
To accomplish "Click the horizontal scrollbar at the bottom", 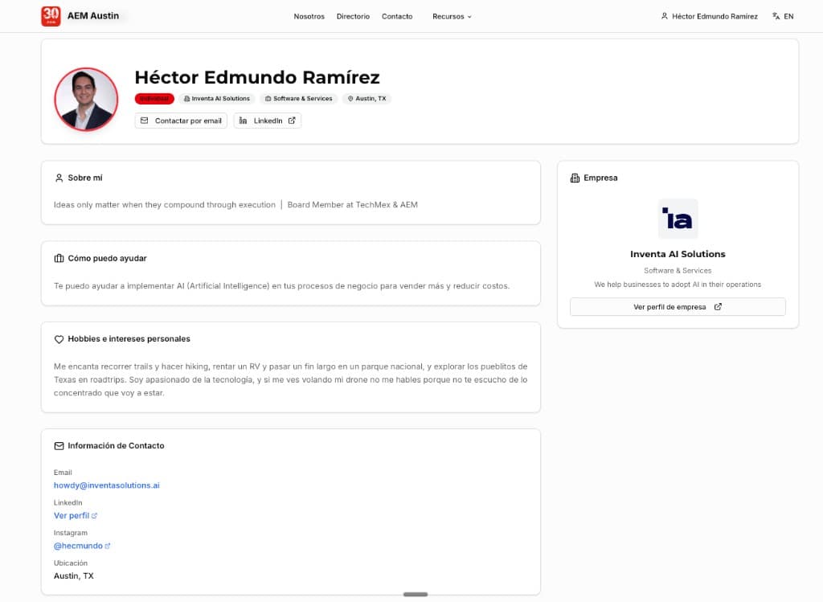I will point(415,594).
